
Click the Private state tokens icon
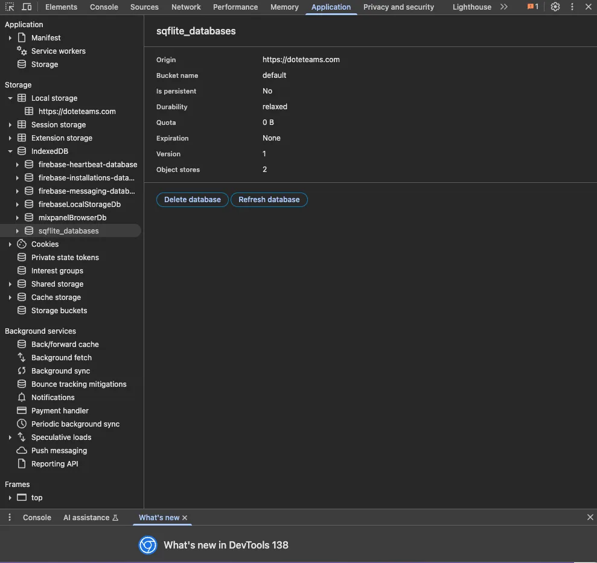tap(22, 257)
